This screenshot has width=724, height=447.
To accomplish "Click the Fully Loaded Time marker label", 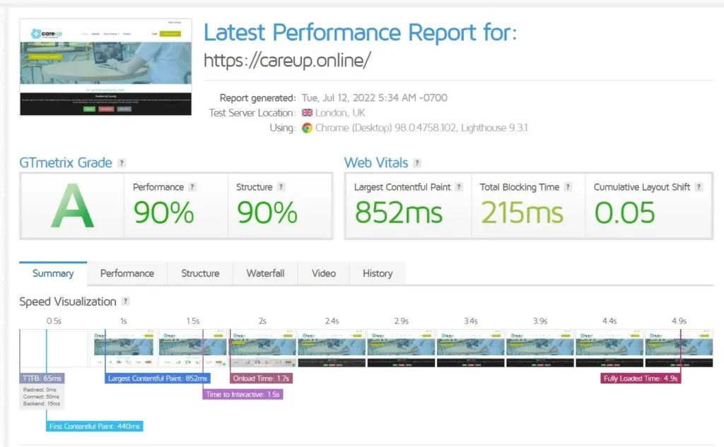I will tap(641, 379).
